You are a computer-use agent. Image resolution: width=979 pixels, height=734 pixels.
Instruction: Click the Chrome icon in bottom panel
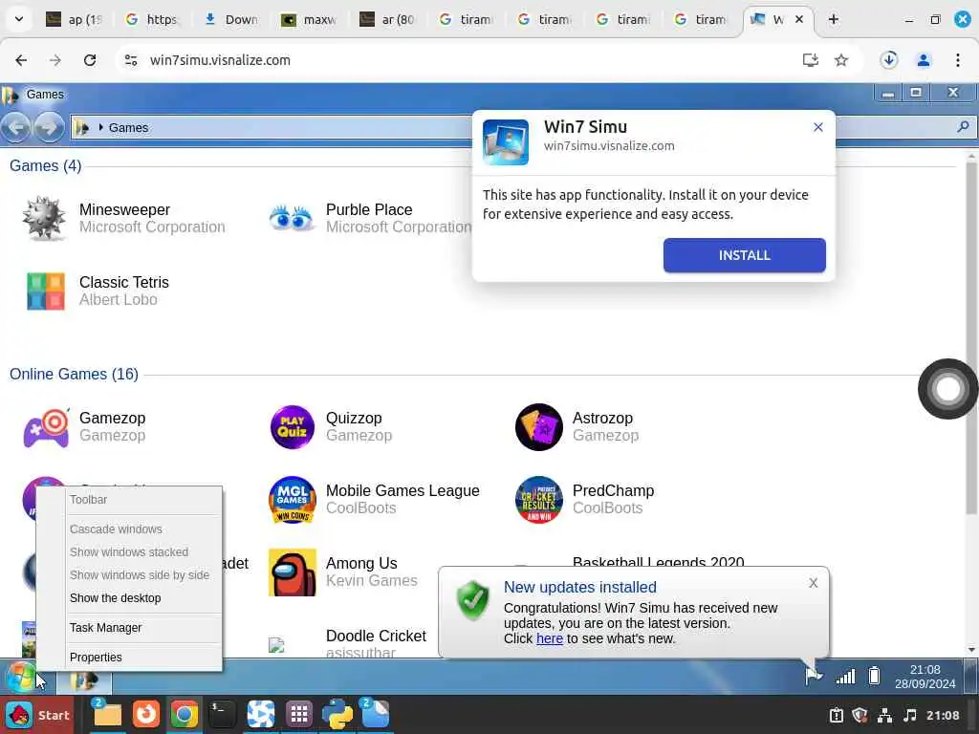[x=184, y=715]
